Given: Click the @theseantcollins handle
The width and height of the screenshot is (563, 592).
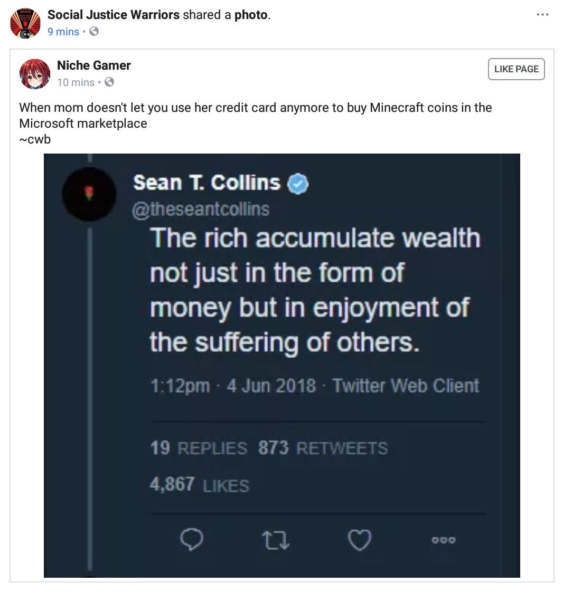Looking at the screenshot, I should pyautogui.click(x=200, y=209).
